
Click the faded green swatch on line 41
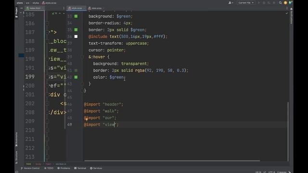click(x=76, y=71)
